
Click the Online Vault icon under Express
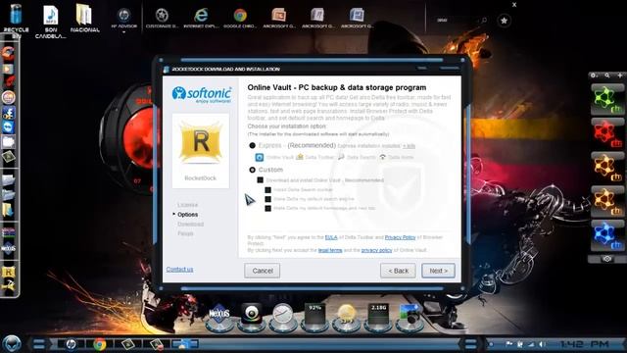pyautogui.click(x=260, y=157)
